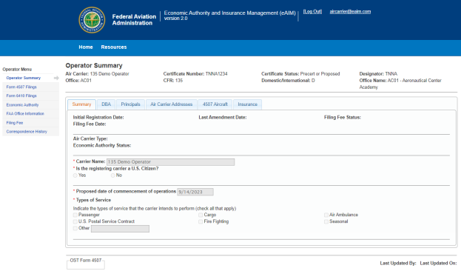Screen dimensions: 461x271
Task: Click the Federal Aviation Administration title
Action: tap(134, 20)
